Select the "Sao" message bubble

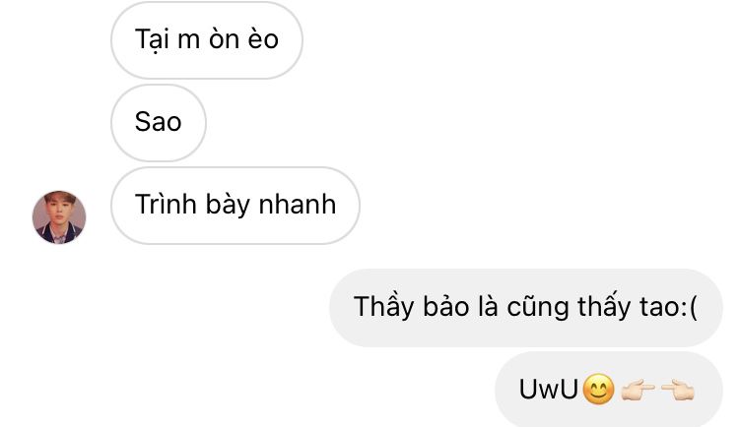coord(159,123)
